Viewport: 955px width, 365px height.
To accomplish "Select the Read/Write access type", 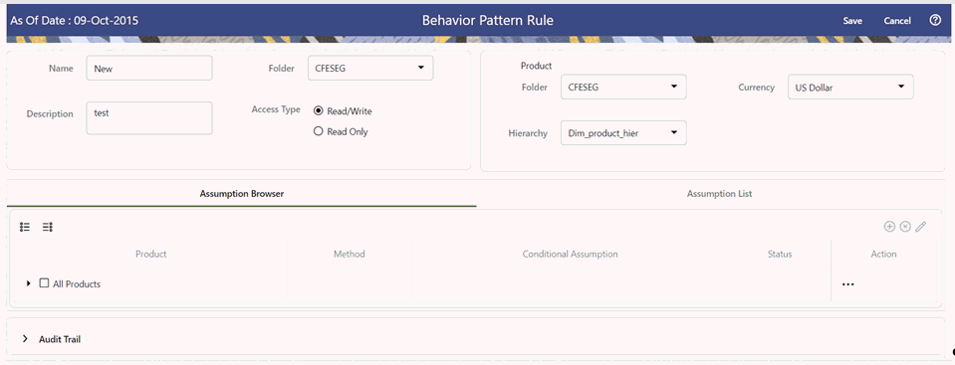I will point(318,111).
